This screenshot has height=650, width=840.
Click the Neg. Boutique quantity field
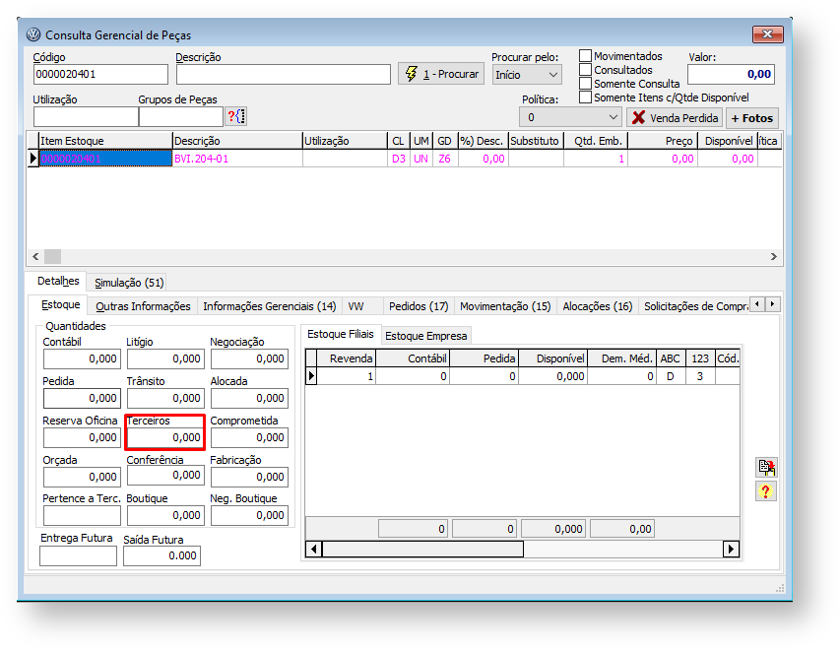(x=249, y=515)
